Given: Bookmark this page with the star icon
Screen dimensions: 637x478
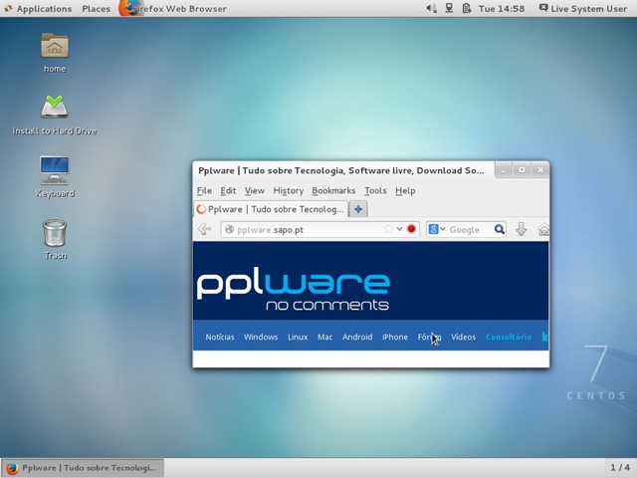Looking at the screenshot, I should pos(388,229).
